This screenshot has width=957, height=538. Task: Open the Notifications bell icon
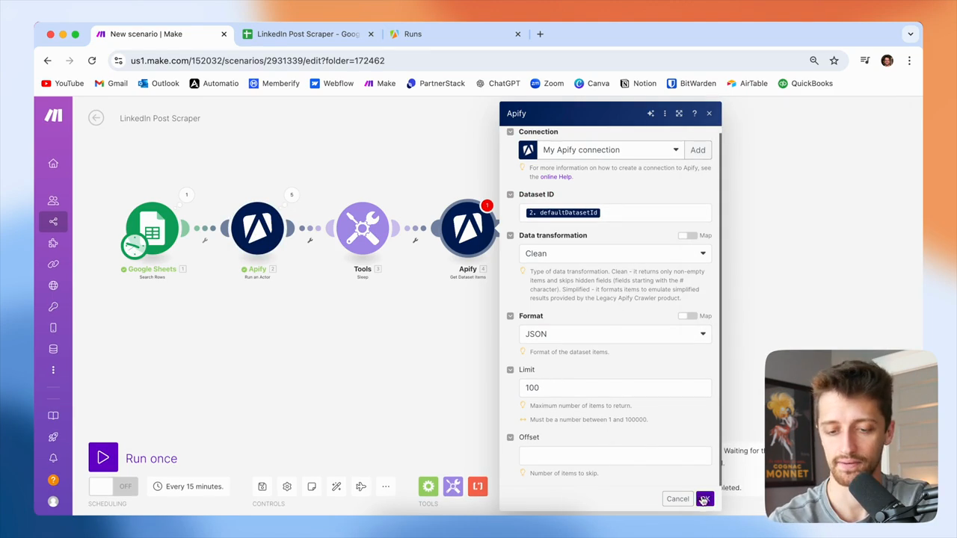[53, 458]
